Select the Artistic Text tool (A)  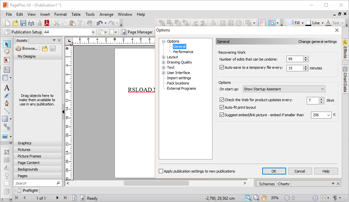(x=7, y=88)
